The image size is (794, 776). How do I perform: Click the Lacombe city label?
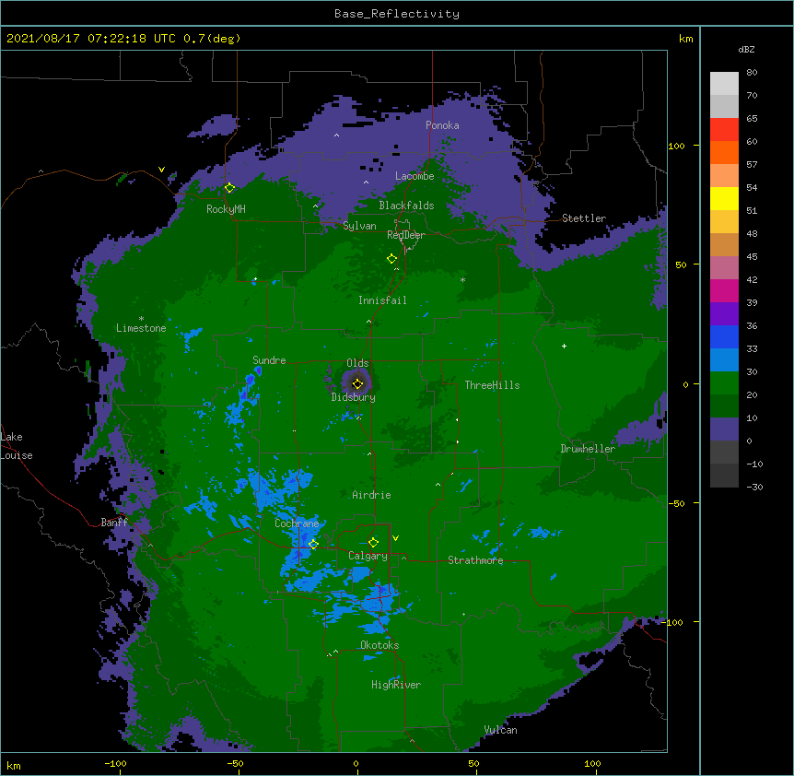tap(415, 176)
